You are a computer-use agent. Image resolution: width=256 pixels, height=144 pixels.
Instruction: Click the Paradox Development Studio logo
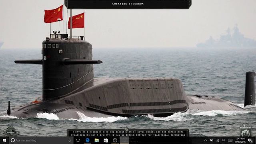(x=246, y=130)
